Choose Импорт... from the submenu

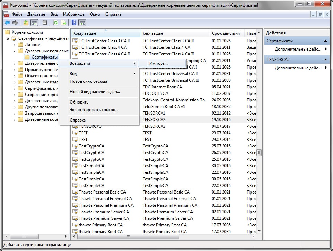158,63
